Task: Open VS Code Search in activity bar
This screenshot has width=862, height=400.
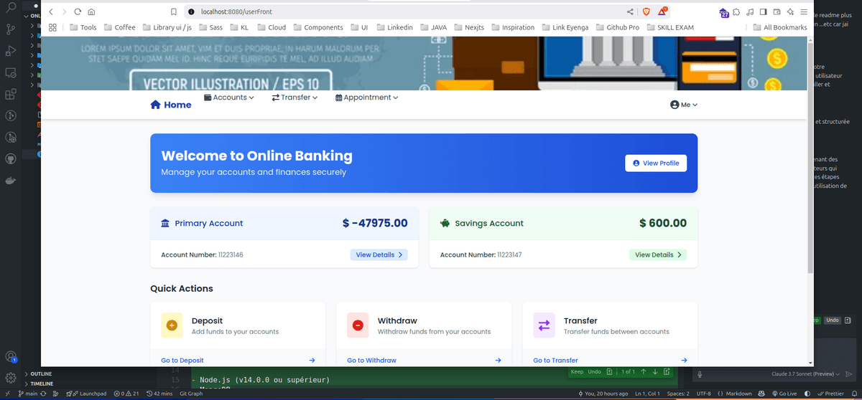Action: [11, 8]
